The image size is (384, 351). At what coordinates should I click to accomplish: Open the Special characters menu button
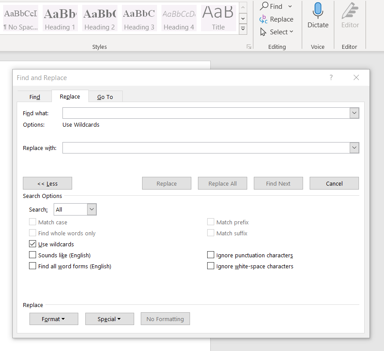click(x=110, y=319)
